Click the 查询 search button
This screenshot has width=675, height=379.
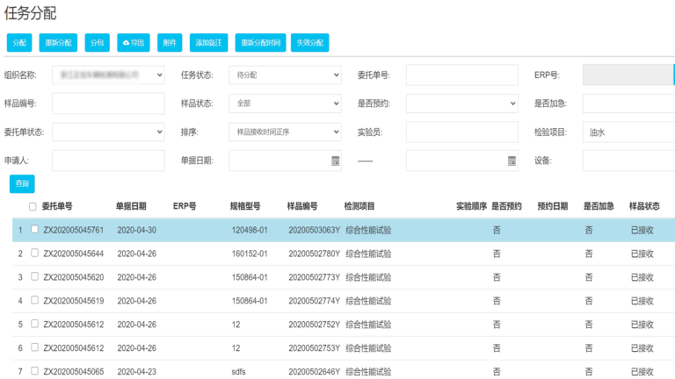22,184
